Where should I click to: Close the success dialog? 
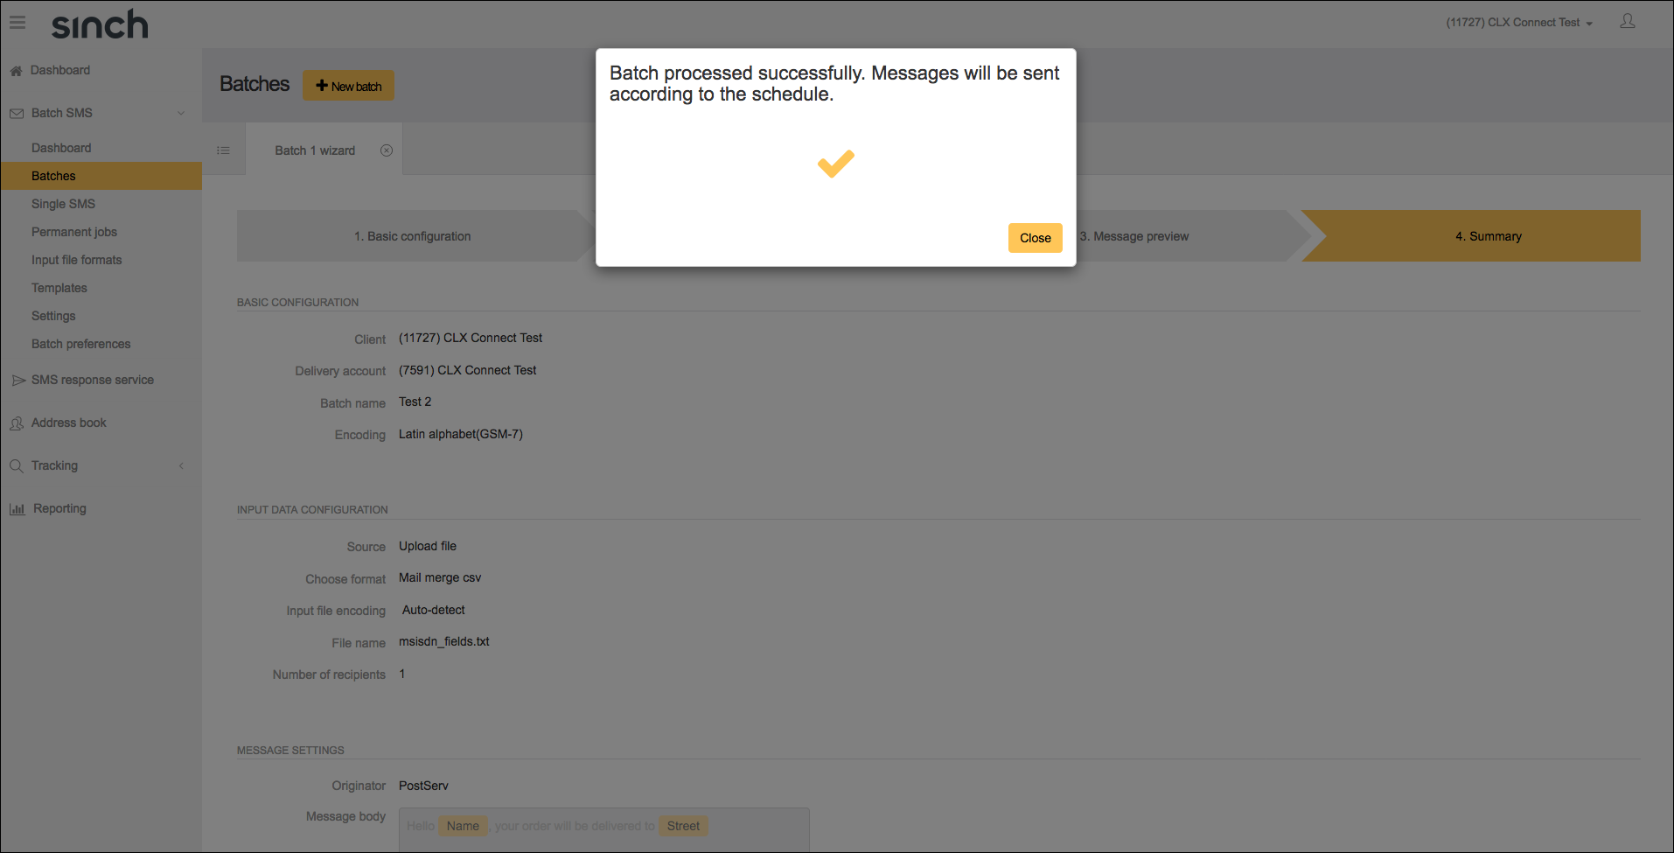pos(1035,237)
